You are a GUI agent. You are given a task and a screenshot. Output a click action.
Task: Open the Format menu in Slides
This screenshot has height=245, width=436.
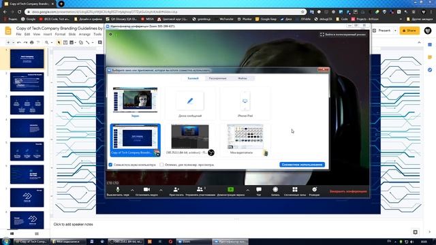(x=60, y=34)
